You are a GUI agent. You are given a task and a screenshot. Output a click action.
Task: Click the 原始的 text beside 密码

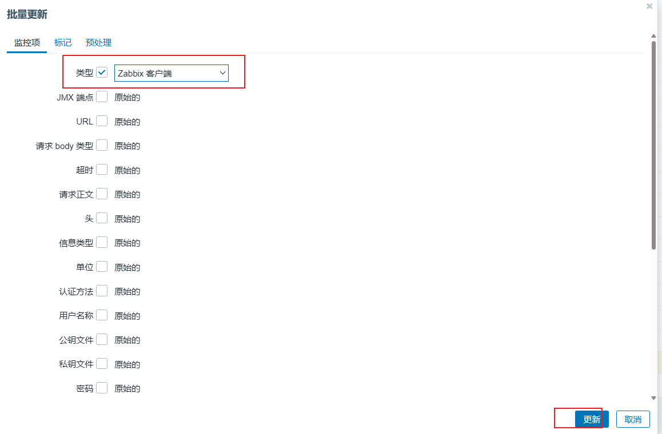[127, 388]
